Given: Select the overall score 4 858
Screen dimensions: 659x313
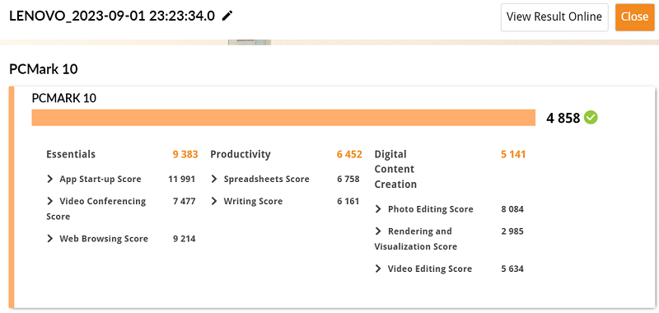Looking at the screenshot, I should pos(563,118).
